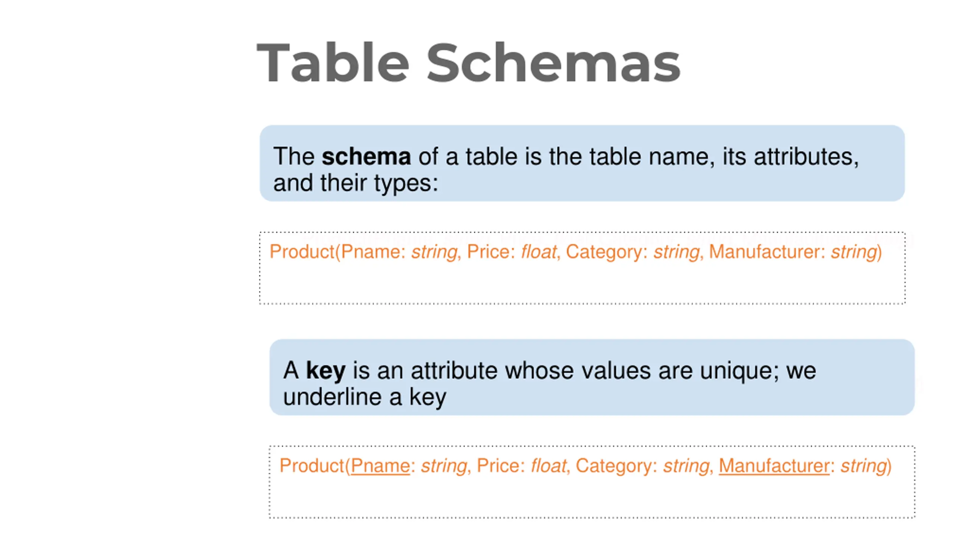Click Product name in the first schema

[x=302, y=252]
